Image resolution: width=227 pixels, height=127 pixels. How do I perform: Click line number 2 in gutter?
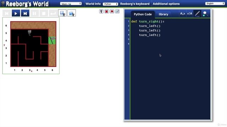click(x=128, y=26)
